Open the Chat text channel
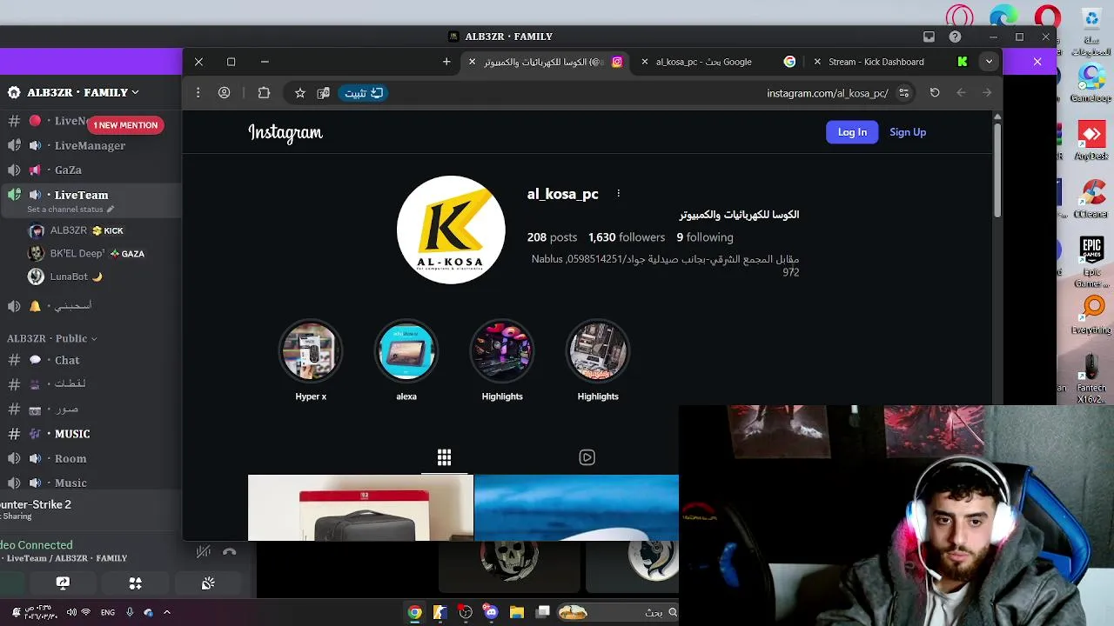The width and height of the screenshot is (1114, 626). 89,360
